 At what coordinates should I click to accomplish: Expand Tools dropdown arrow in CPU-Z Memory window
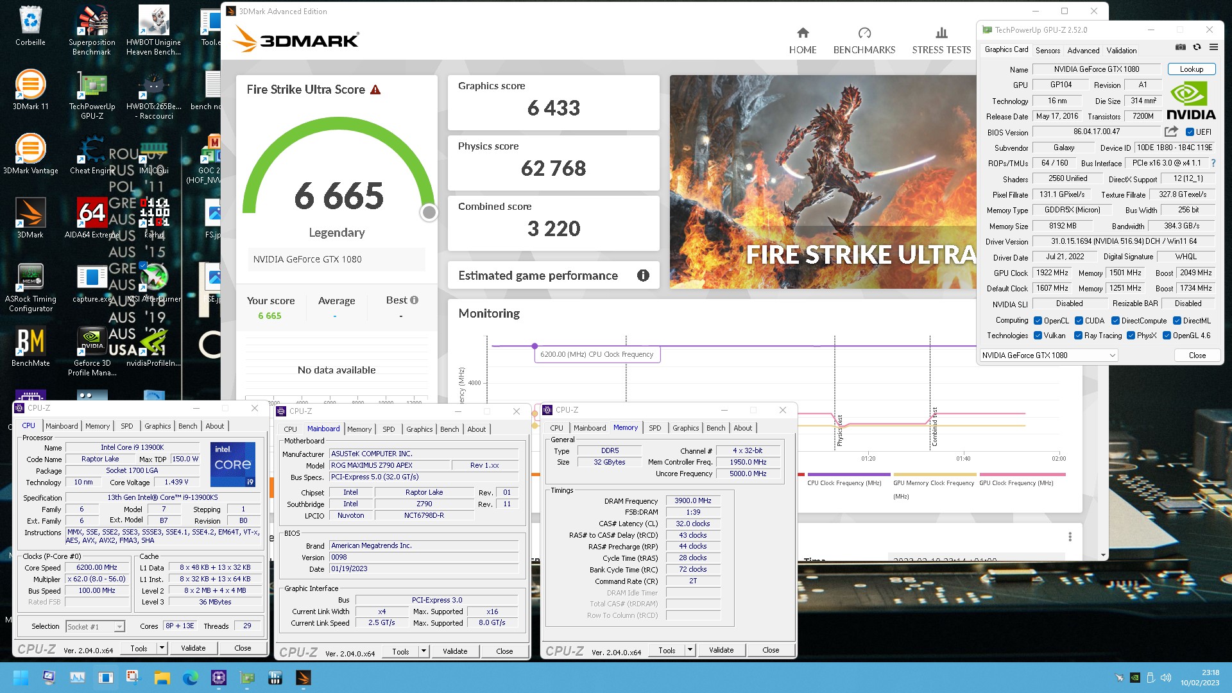click(x=690, y=650)
